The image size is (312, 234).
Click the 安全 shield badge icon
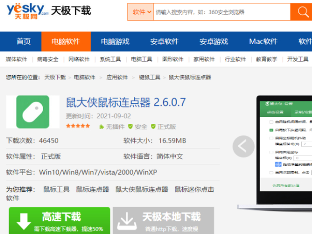pyautogui.click(x=130, y=127)
